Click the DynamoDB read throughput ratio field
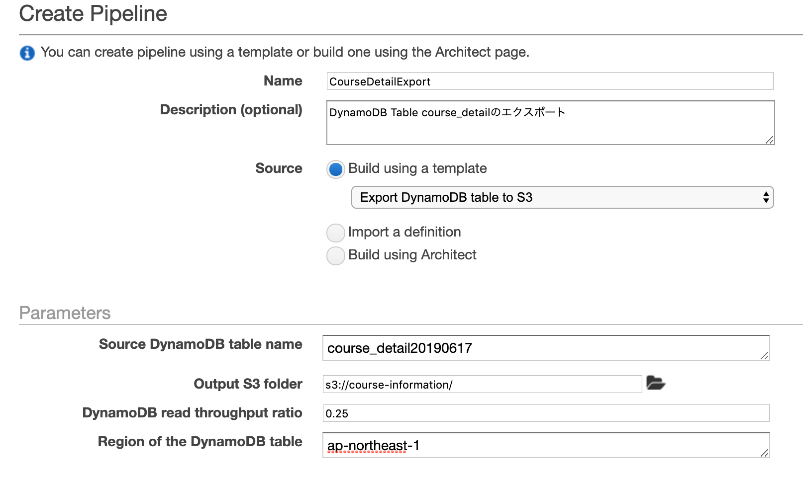The height and width of the screenshot is (481, 803). 546,413
